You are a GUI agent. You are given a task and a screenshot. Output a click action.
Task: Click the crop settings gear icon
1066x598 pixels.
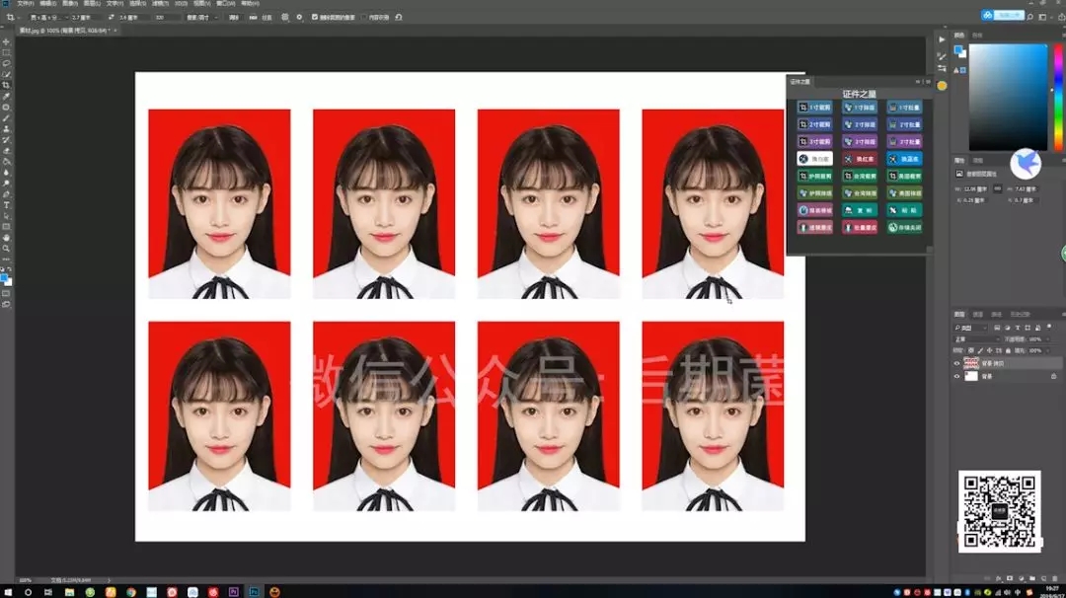click(x=299, y=17)
